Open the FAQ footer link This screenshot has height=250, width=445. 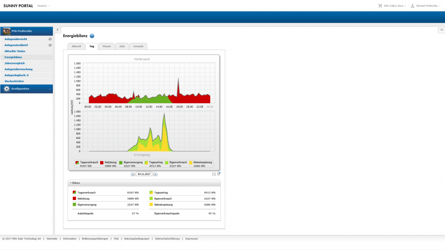pyautogui.click(x=116, y=239)
